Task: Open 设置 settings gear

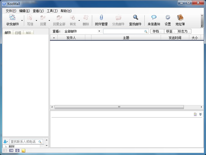Action: click(x=168, y=18)
